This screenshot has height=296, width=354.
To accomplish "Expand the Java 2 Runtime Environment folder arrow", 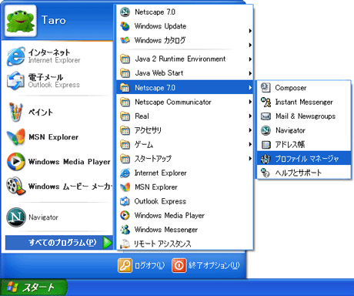I will click(x=250, y=59).
